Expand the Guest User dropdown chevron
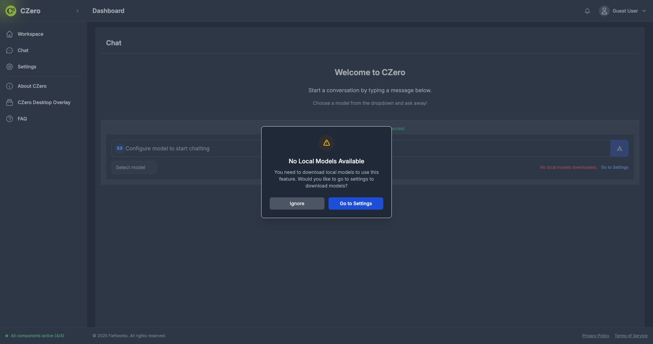This screenshot has width=653, height=344. click(644, 11)
